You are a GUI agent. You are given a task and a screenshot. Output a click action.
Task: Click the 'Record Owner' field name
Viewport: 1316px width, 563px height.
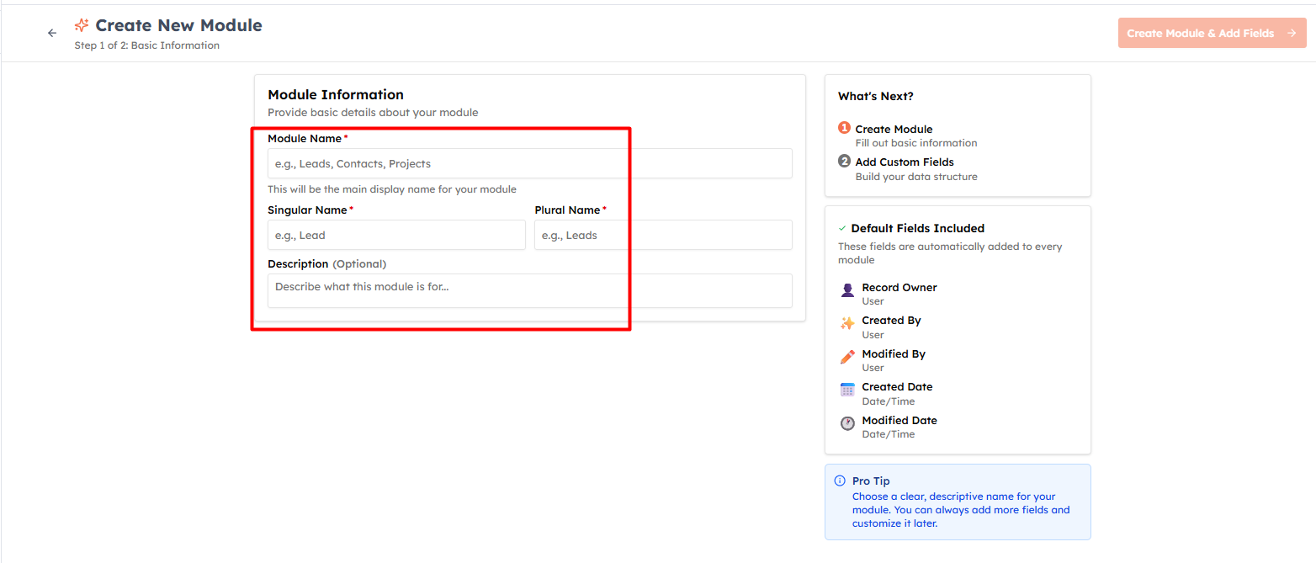click(x=899, y=287)
